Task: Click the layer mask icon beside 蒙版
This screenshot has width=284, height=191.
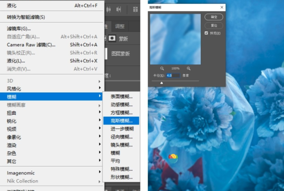Action: pyautogui.click(x=112, y=39)
